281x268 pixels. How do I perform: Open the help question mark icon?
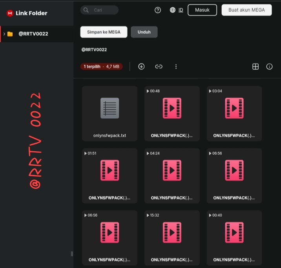[x=158, y=10]
